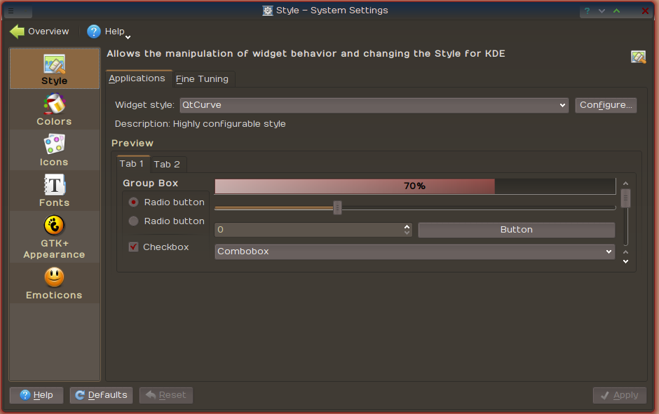Open the Colors settings module
The width and height of the screenshot is (659, 414).
point(54,109)
